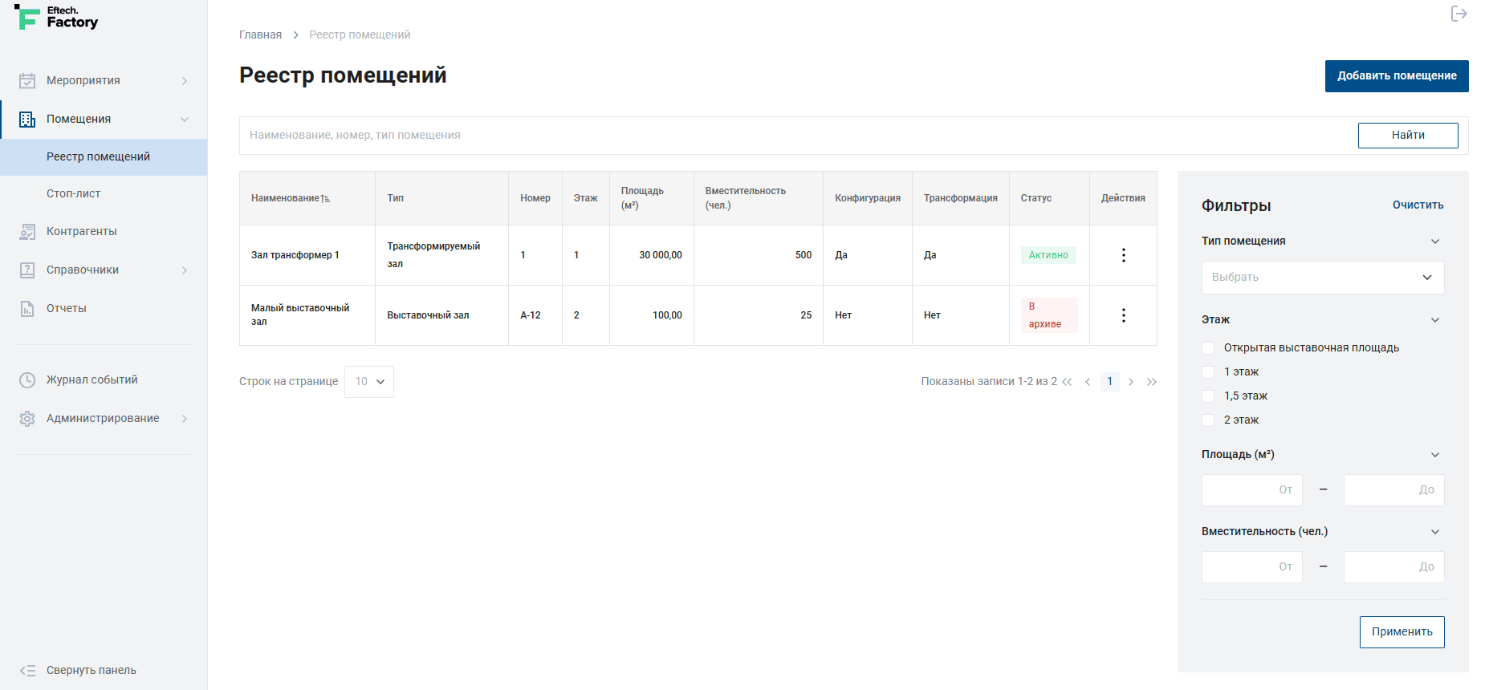
Task: Click the Журнал событий clock icon
Action: click(27, 380)
